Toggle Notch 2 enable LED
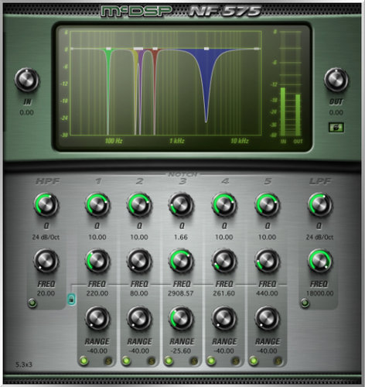Screen dimensions: 365x387 pos(126,361)
